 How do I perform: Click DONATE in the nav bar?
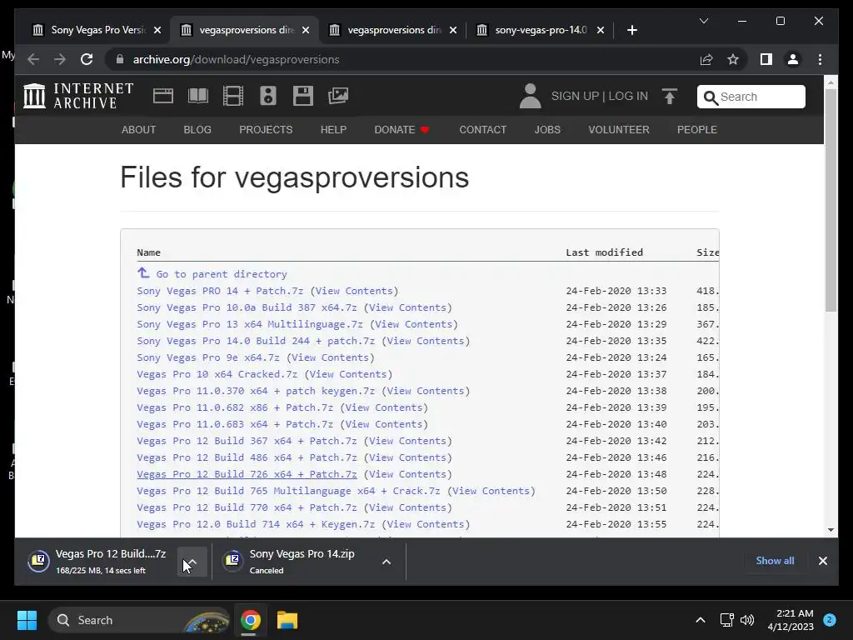coord(402,129)
